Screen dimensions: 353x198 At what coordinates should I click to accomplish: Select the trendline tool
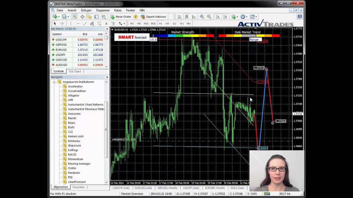85,24
